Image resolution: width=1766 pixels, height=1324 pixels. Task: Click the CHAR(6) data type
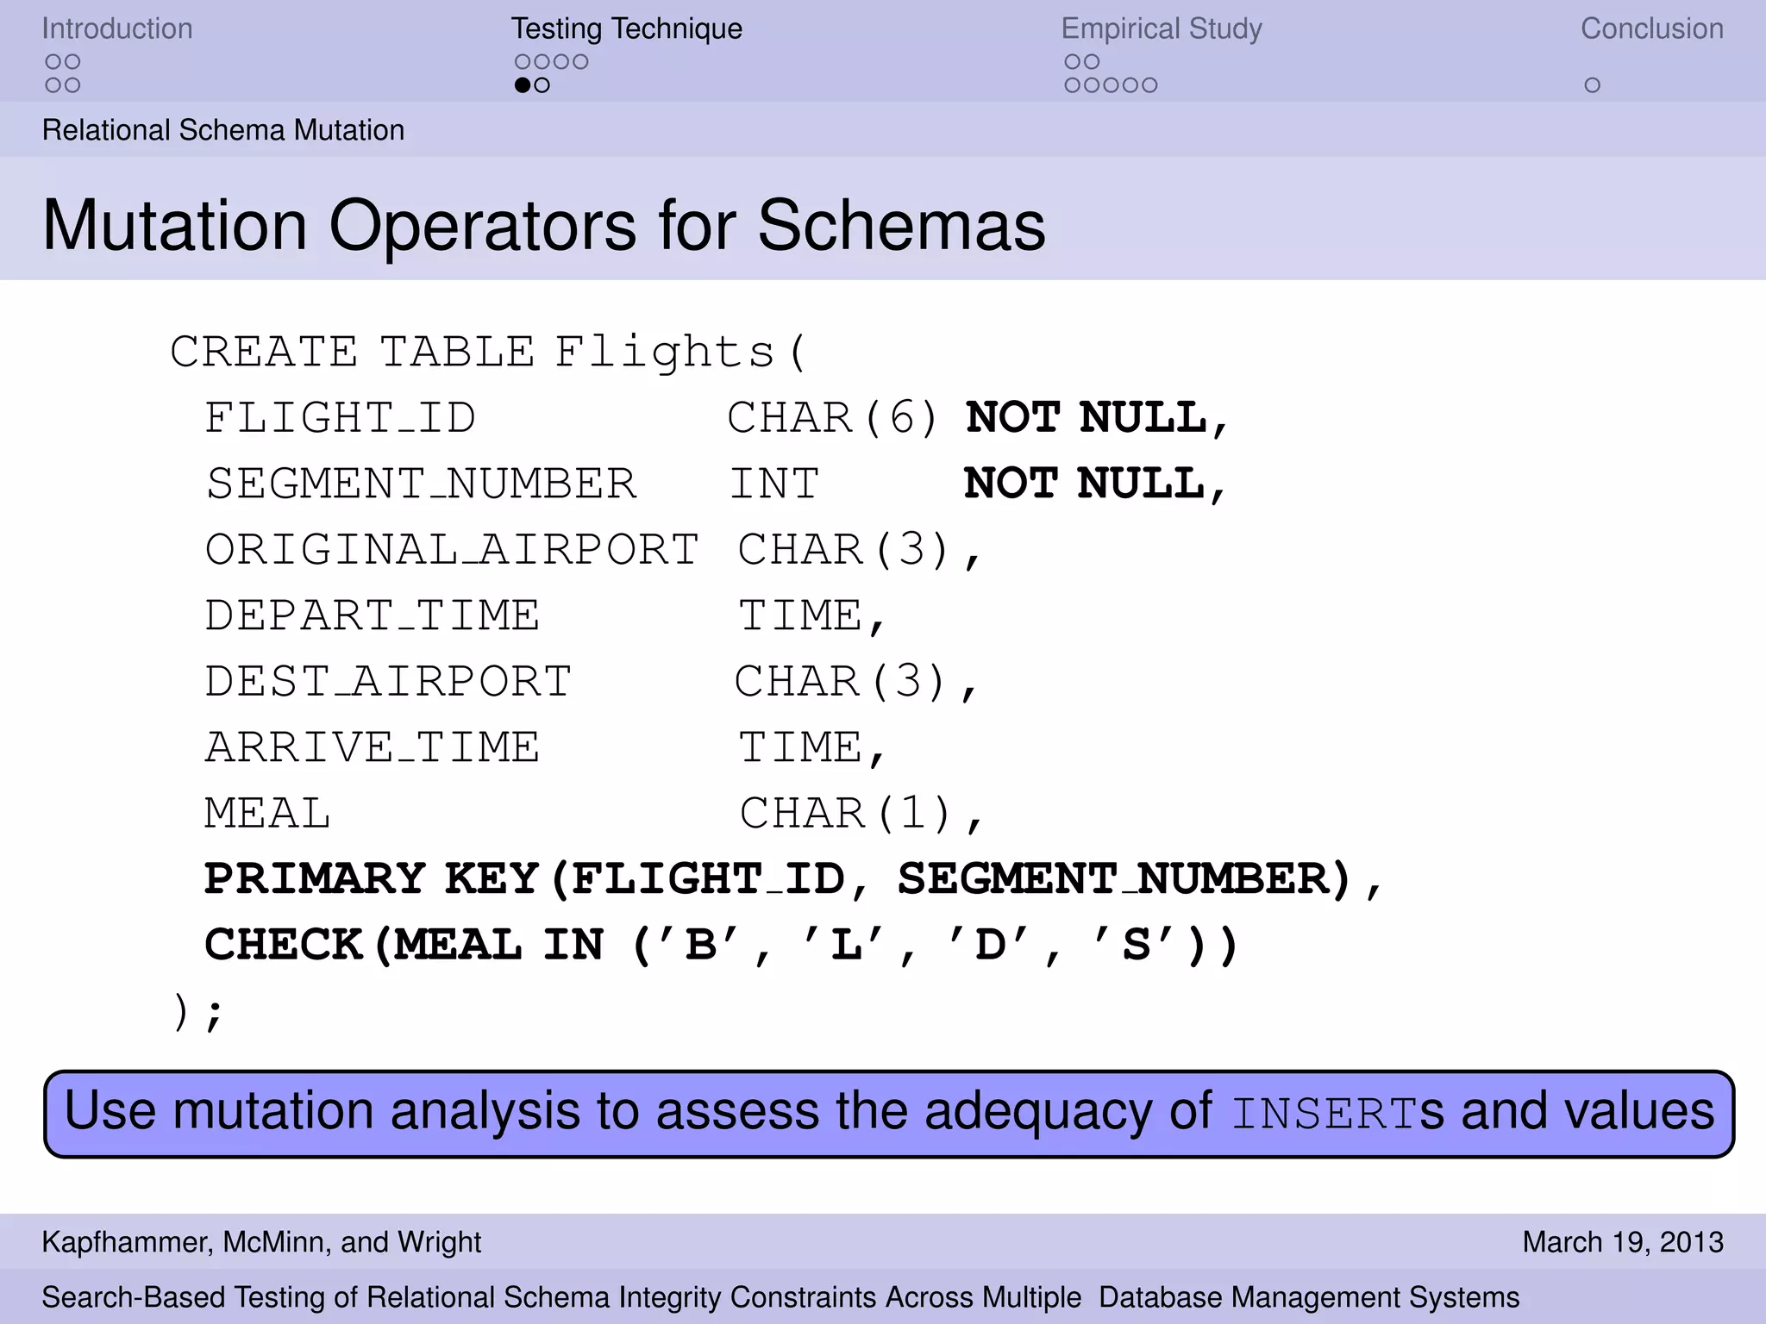click(x=832, y=418)
